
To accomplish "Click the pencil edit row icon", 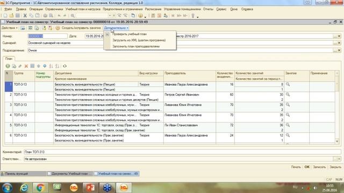I will click(20, 66).
